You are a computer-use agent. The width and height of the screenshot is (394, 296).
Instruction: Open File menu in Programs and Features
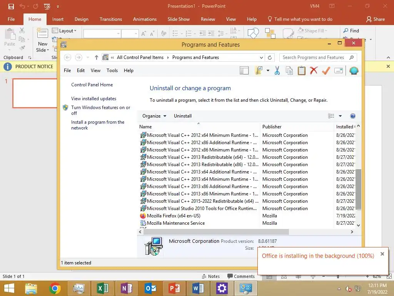point(67,71)
